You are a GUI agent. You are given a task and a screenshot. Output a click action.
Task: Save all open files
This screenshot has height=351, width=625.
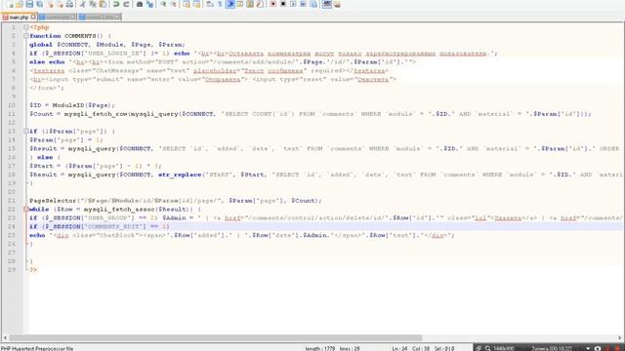point(39,4)
